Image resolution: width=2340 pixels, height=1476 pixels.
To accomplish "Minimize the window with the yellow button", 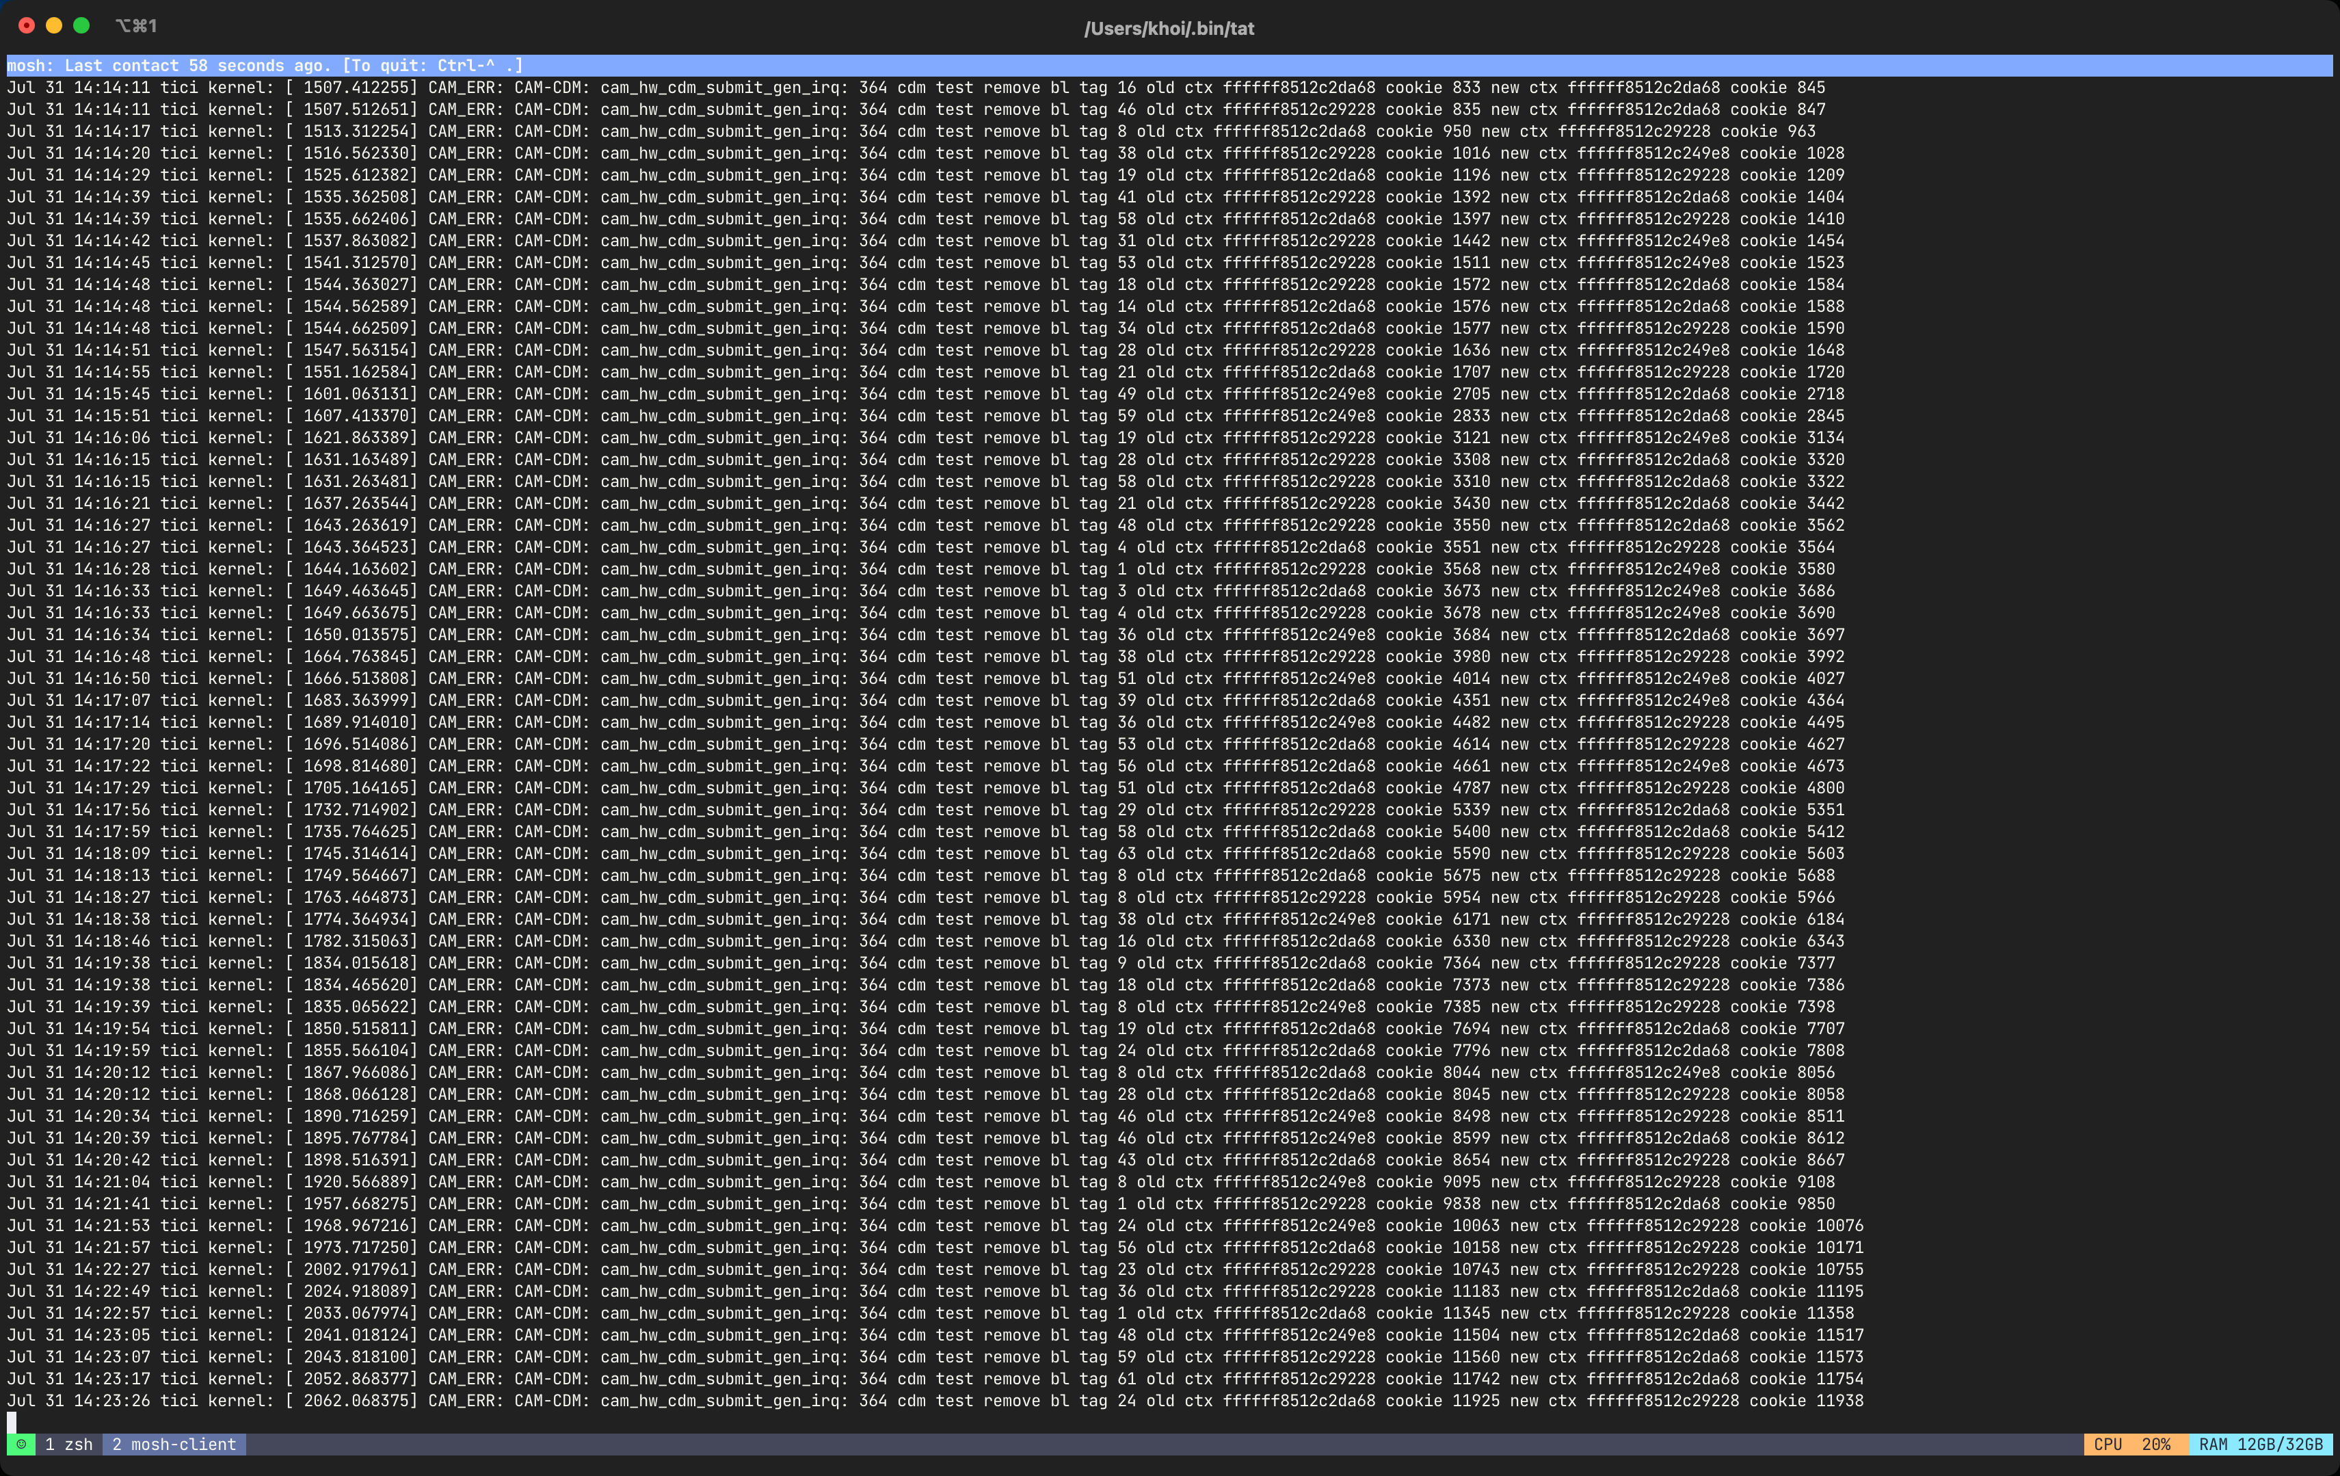I will pyautogui.click(x=55, y=26).
